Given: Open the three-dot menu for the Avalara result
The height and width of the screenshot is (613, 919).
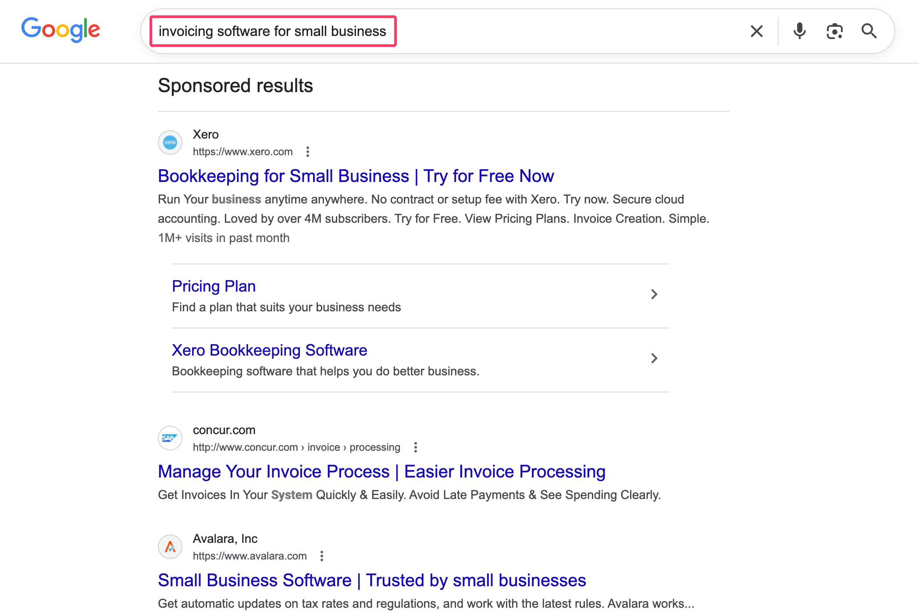Looking at the screenshot, I should coord(321,556).
